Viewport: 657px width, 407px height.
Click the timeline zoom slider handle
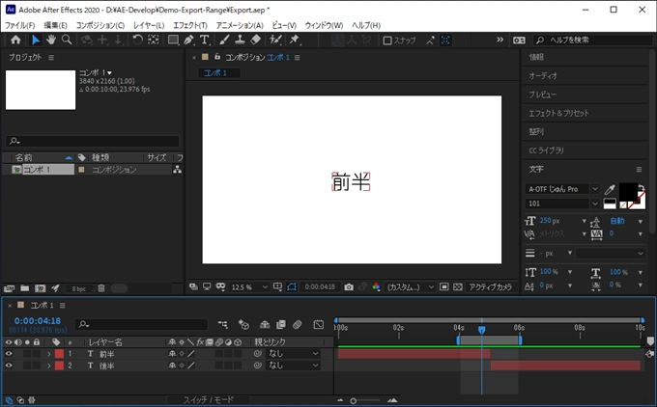tap(354, 400)
